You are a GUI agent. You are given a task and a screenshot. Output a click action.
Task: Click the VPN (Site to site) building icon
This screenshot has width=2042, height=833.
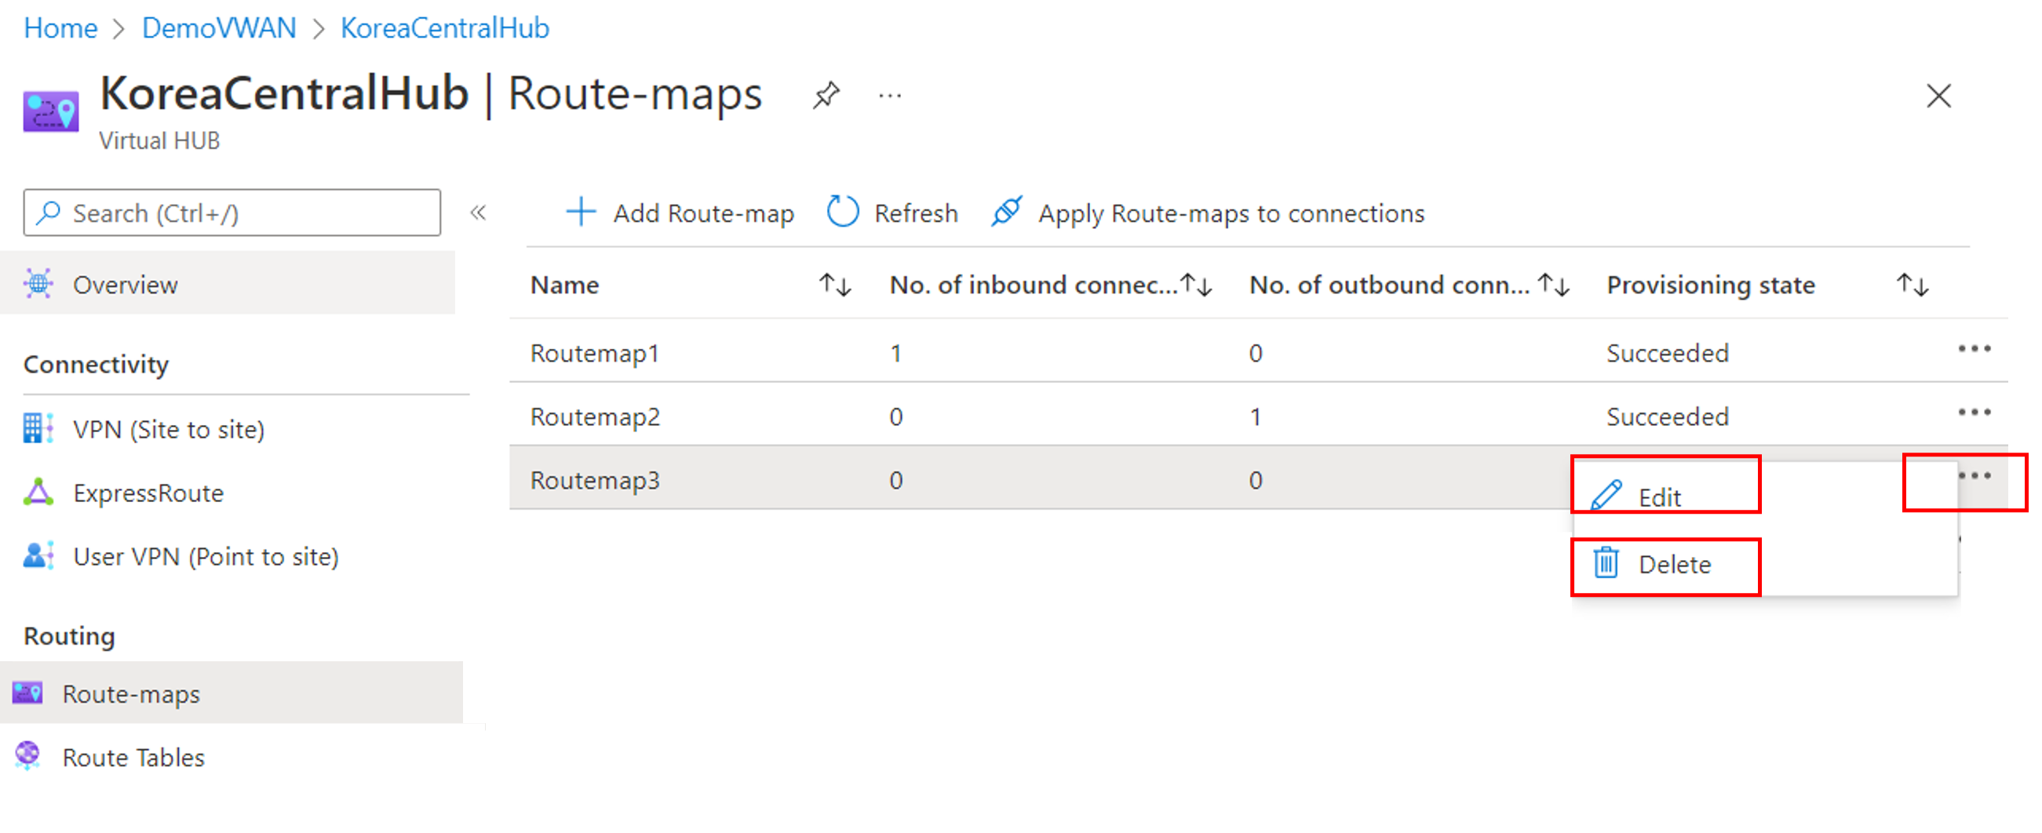(x=38, y=428)
